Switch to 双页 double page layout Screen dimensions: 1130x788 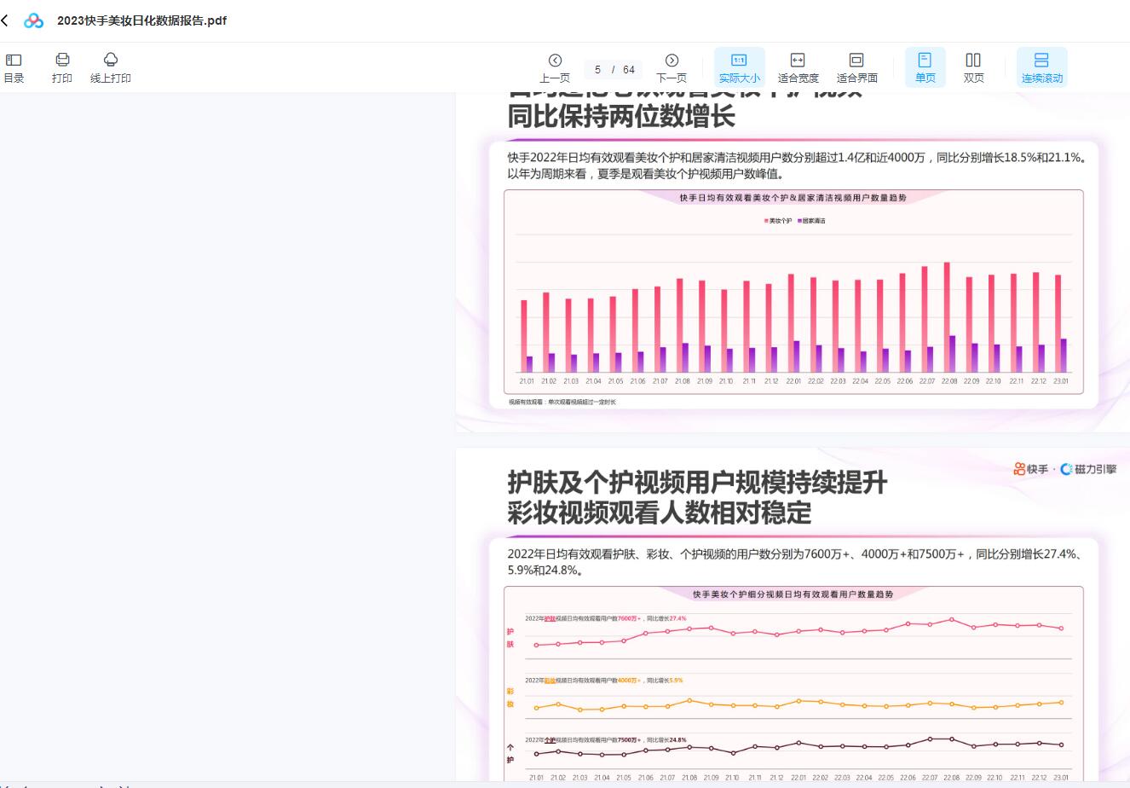pos(973,67)
